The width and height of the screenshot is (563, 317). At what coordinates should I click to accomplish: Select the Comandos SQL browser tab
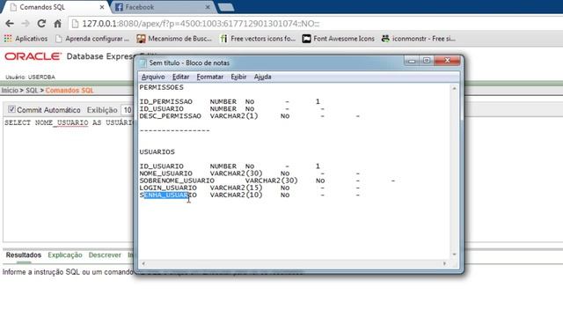click(x=55, y=7)
